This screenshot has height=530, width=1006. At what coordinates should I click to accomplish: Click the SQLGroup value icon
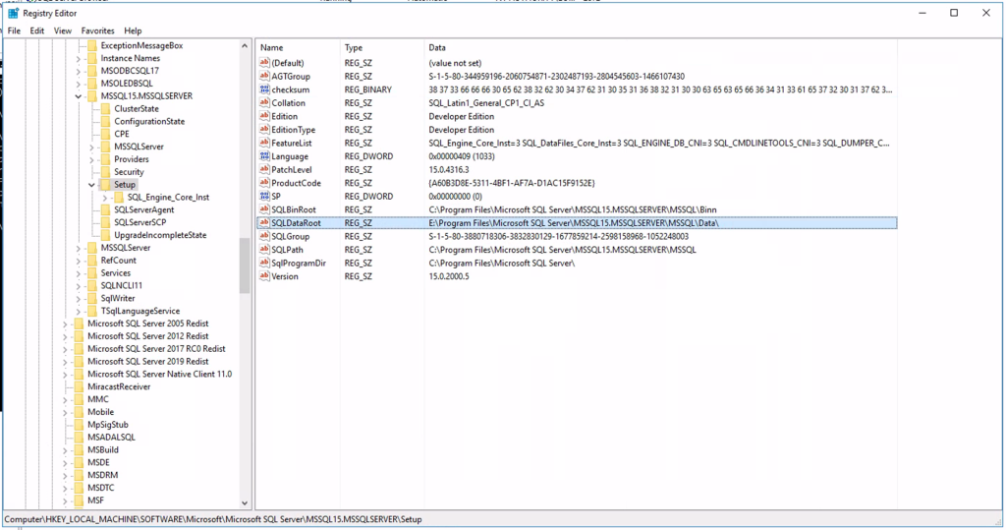point(264,236)
